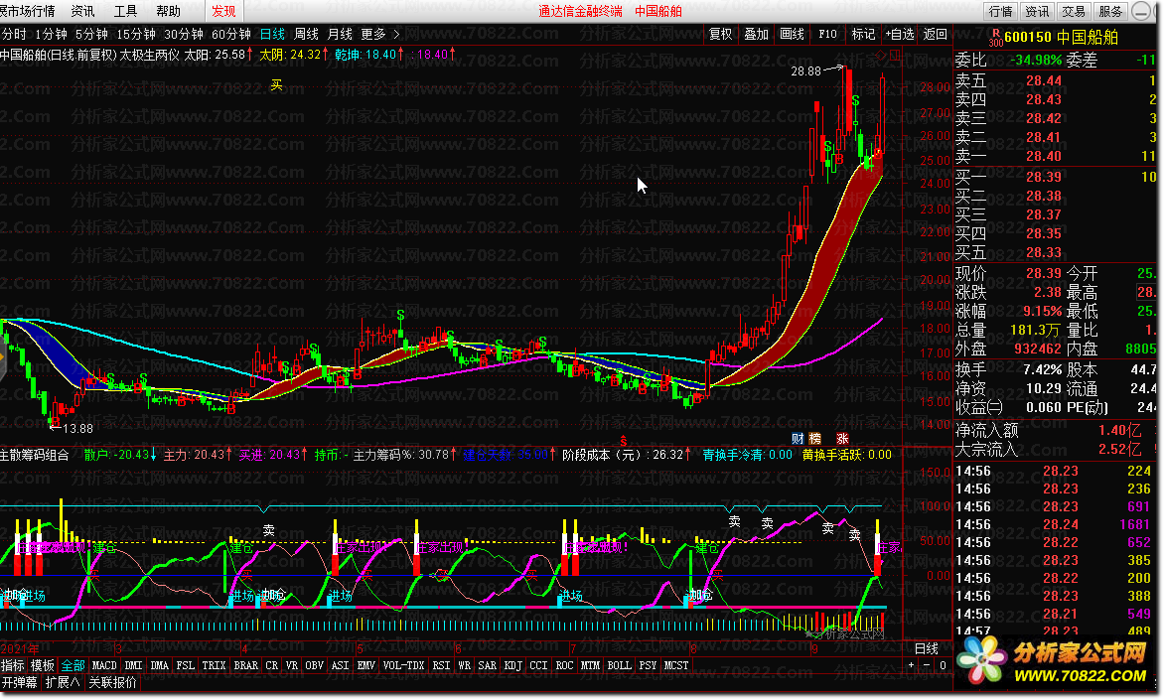
Task: Select the 日线 daily tab
Action: pos(273,34)
